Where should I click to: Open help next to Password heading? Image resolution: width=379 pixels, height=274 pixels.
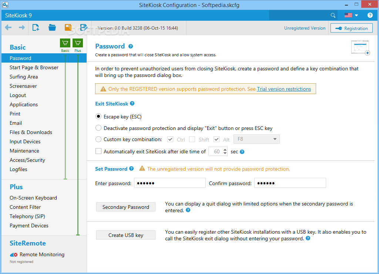pyautogui.click(x=131, y=46)
